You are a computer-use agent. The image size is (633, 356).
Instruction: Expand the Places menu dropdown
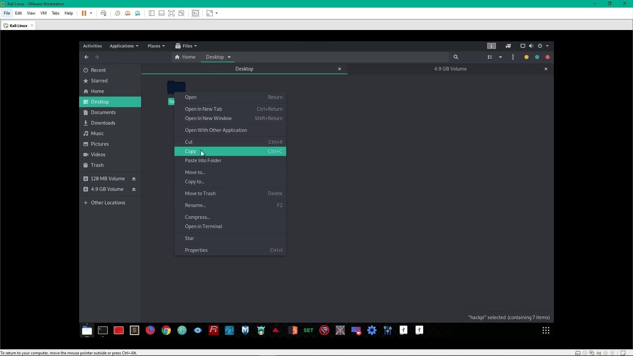[x=156, y=45]
